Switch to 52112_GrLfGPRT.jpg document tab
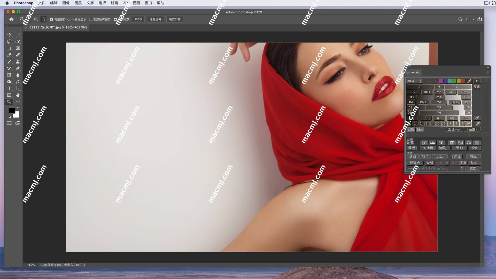Viewport: 496px width, 279px height. (x=58, y=27)
